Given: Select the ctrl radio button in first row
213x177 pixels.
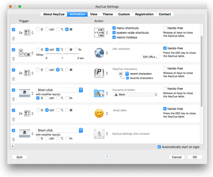Looking at the screenshot, I should tap(47, 29).
